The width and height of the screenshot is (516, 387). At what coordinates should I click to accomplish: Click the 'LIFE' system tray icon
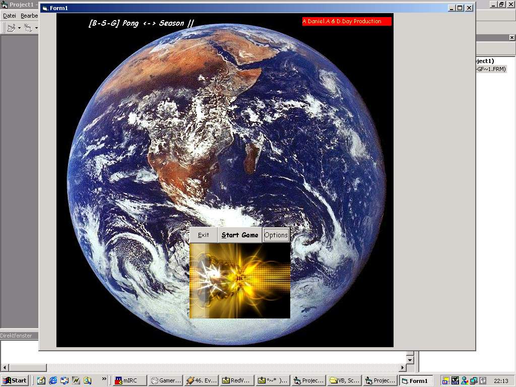point(455,381)
